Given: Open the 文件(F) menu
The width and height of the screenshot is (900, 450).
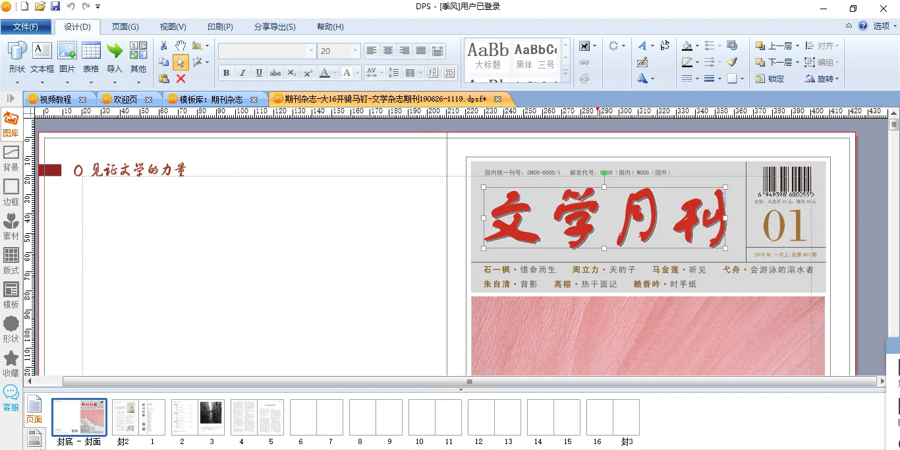Looking at the screenshot, I should point(26,27).
